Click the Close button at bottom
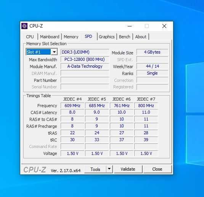The image size is (204, 197). click(157, 169)
